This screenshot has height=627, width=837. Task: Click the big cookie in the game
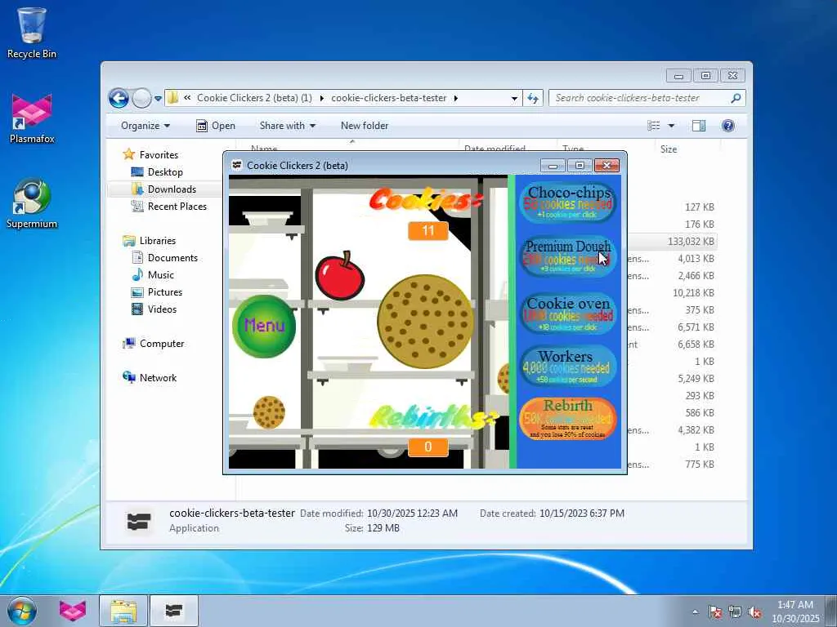click(425, 322)
